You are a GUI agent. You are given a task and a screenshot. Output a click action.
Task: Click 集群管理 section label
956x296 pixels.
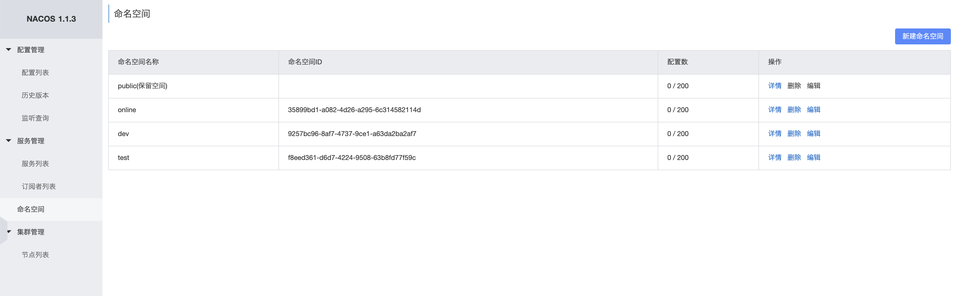click(31, 232)
